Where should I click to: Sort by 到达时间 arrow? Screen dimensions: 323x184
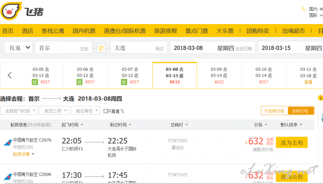pyautogui.click(x=130, y=125)
